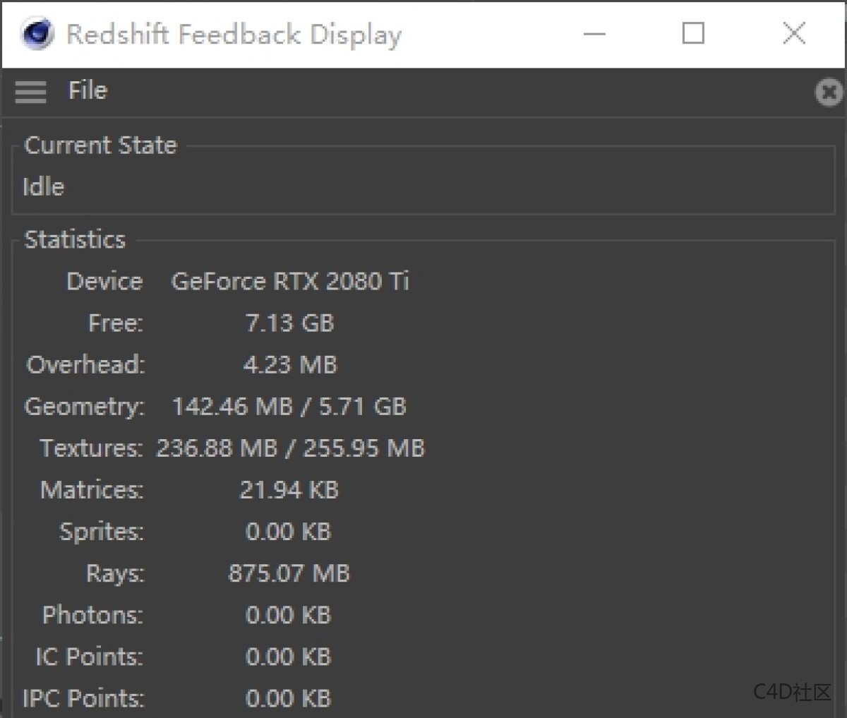The height and width of the screenshot is (718, 847).
Task: Collapse the Current State section
Action: [99, 145]
